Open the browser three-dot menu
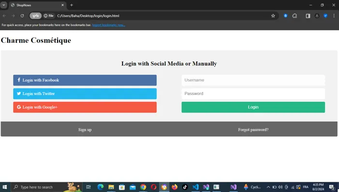 point(334,16)
